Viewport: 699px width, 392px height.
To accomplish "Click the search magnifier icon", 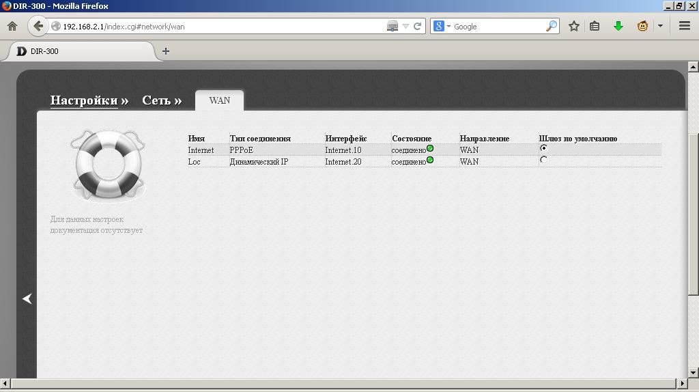I will click(x=552, y=27).
